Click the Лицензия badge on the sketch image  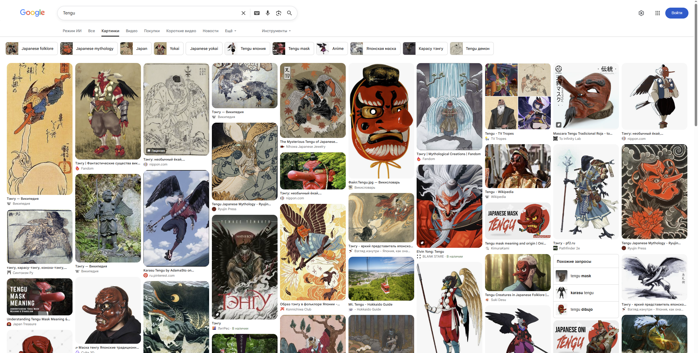(x=156, y=151)
